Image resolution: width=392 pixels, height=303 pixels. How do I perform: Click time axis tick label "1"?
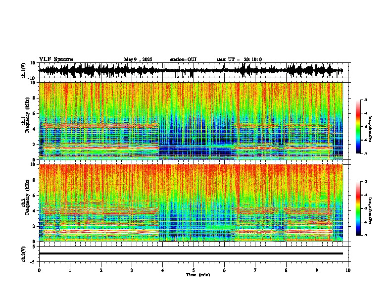[70, 270]
